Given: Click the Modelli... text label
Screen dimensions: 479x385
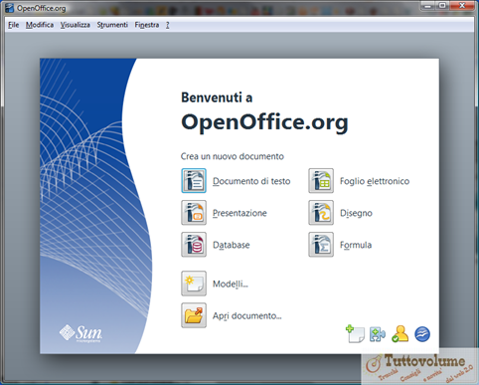Looking at the screenshot, I should [231, 284].
